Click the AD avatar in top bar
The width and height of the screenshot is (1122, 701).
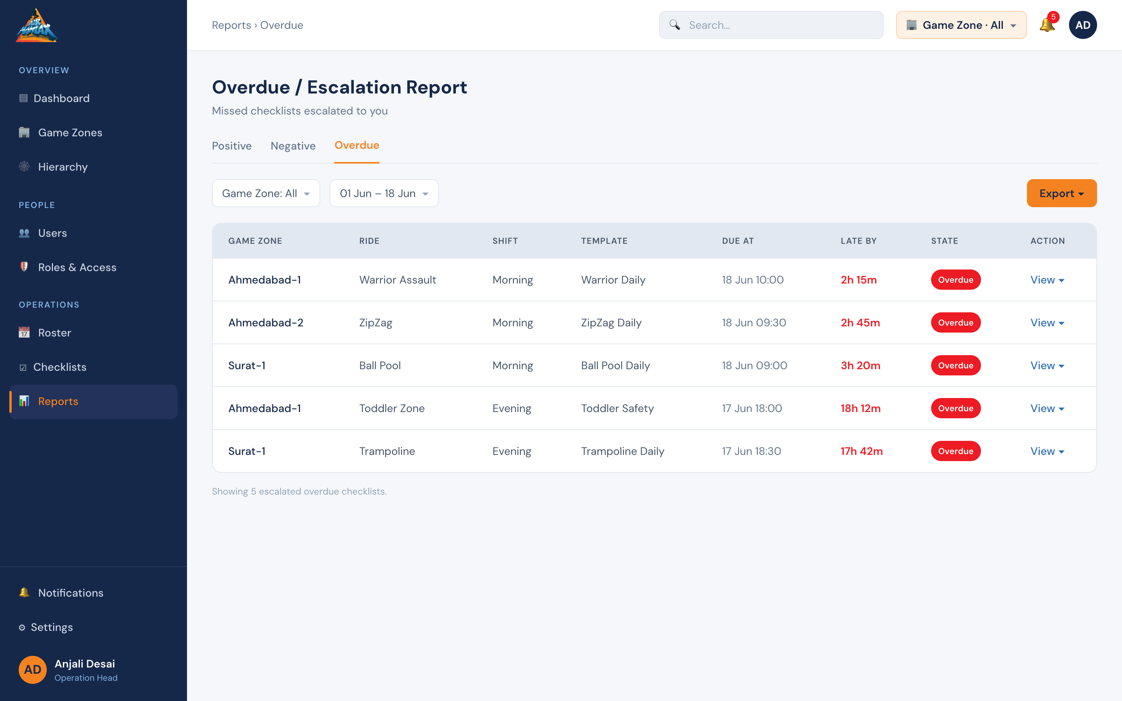click(x=1083, y=25)
